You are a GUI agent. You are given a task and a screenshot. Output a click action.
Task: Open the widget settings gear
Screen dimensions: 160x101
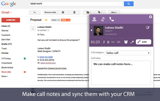click(x=151, y=17)
